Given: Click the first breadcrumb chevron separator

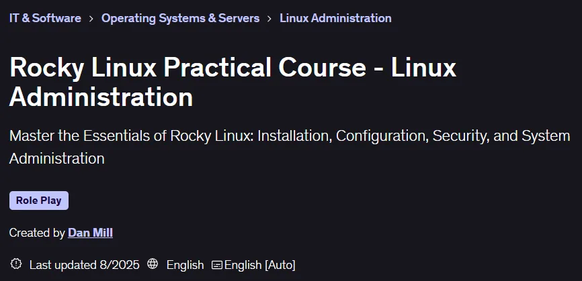Looking at the screenshot, I should tap(91, 19).
